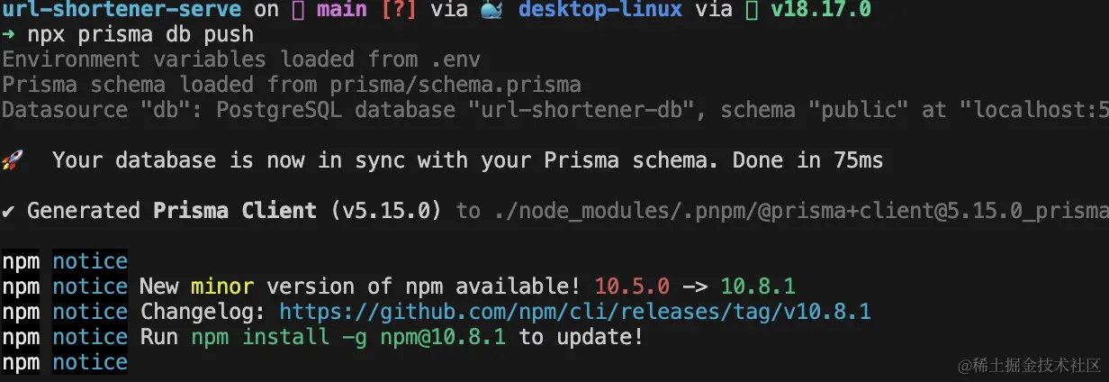Click the red 10.5.0 version number
Screen dimensions: 1109x382
(x=632, y=286)
